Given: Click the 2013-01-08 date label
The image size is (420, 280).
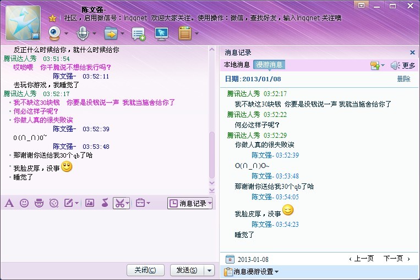Looking at the screenshot, I should click(253, 260).
